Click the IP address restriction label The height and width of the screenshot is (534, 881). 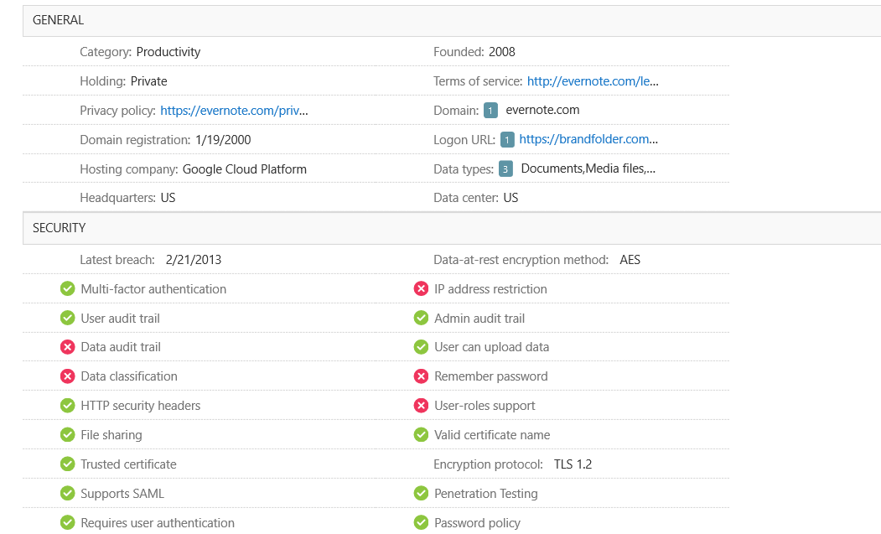490,289
